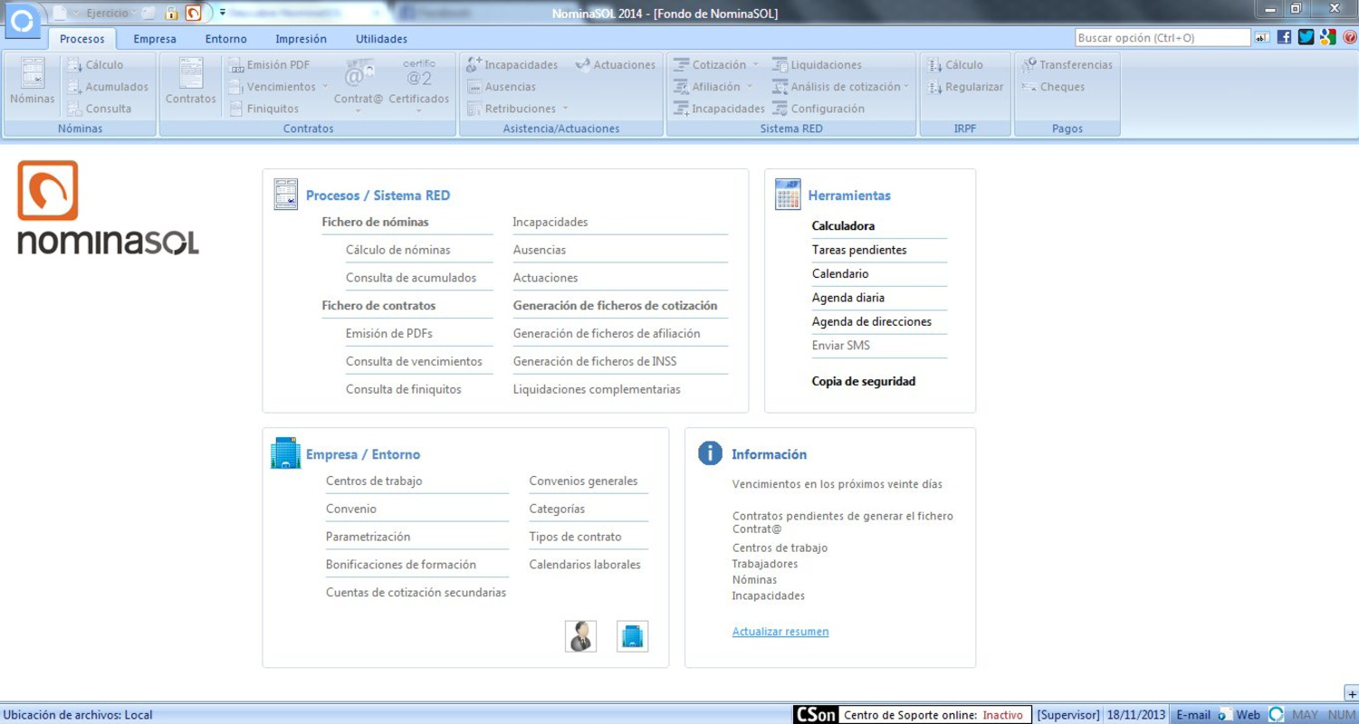This screenshot has width=1359, height=724.
Task: Click the Buscar opción search field
Action: tap(1163, 38)
